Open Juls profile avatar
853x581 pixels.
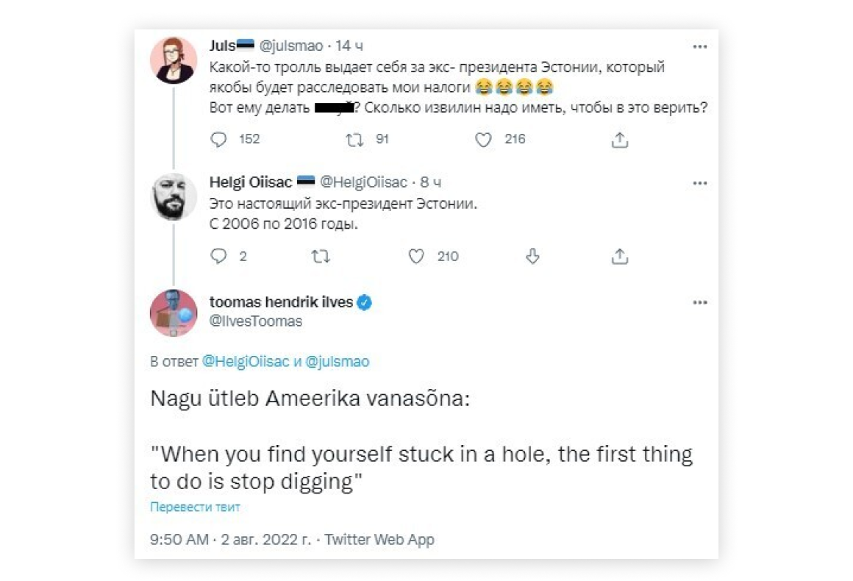(174, 60)
